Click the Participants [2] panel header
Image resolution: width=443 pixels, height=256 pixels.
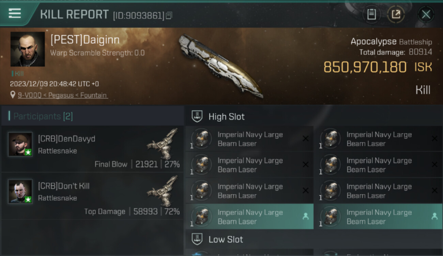click(92, 116)
